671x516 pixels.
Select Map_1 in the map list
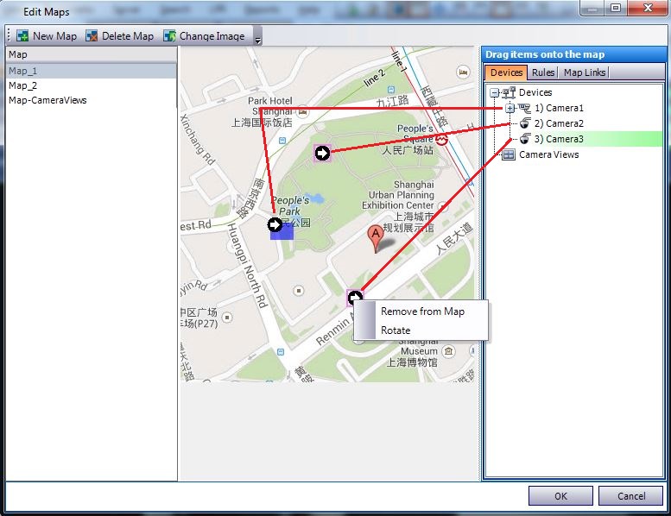[x=92, y=71]
